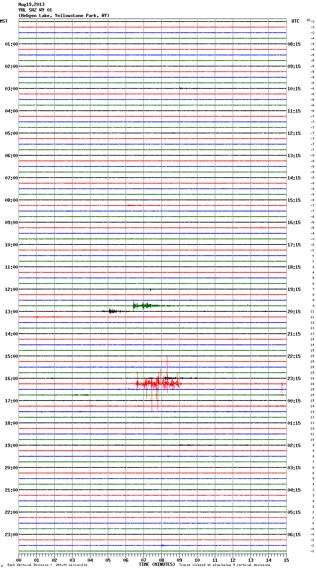Click the TIME (MINUTES) axis title

point(157,564)
